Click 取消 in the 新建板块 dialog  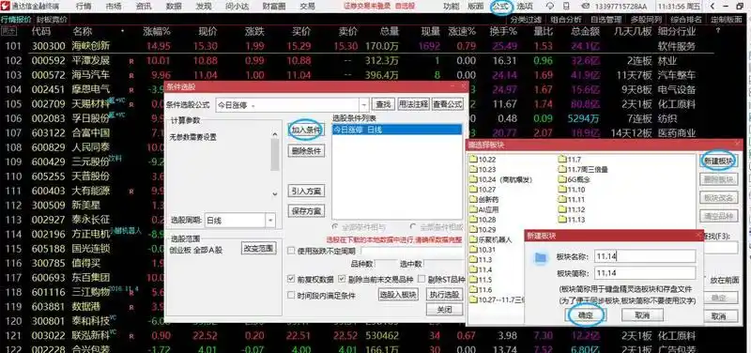point(642,315)
